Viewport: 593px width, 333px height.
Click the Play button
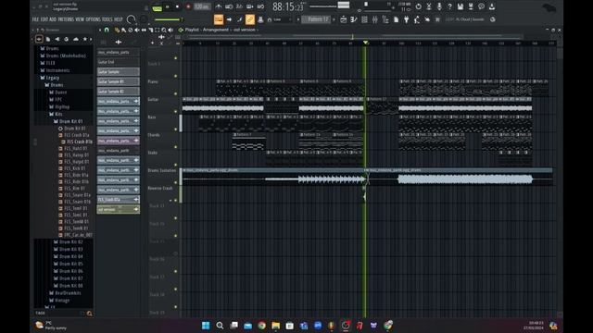(168, 6)
